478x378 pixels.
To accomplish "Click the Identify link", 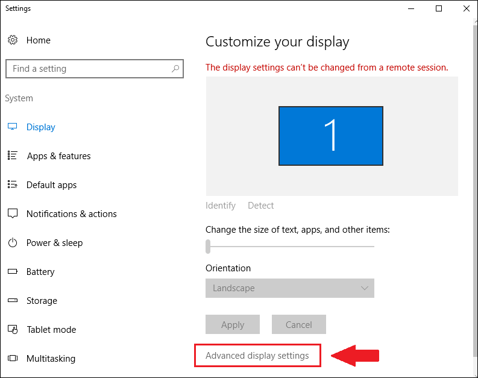I will pos(221,206).
